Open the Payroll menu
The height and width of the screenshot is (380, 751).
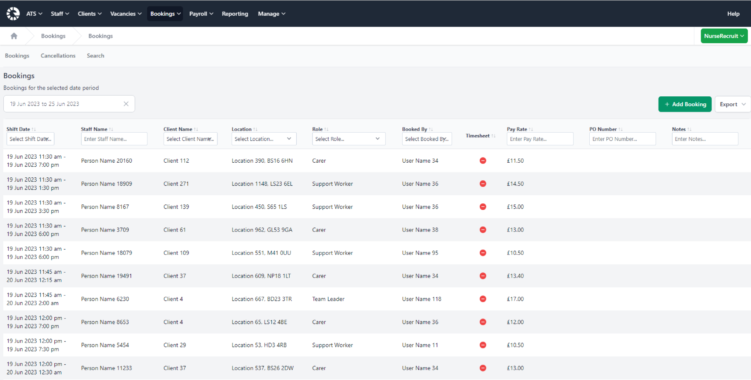pos(200,14)
